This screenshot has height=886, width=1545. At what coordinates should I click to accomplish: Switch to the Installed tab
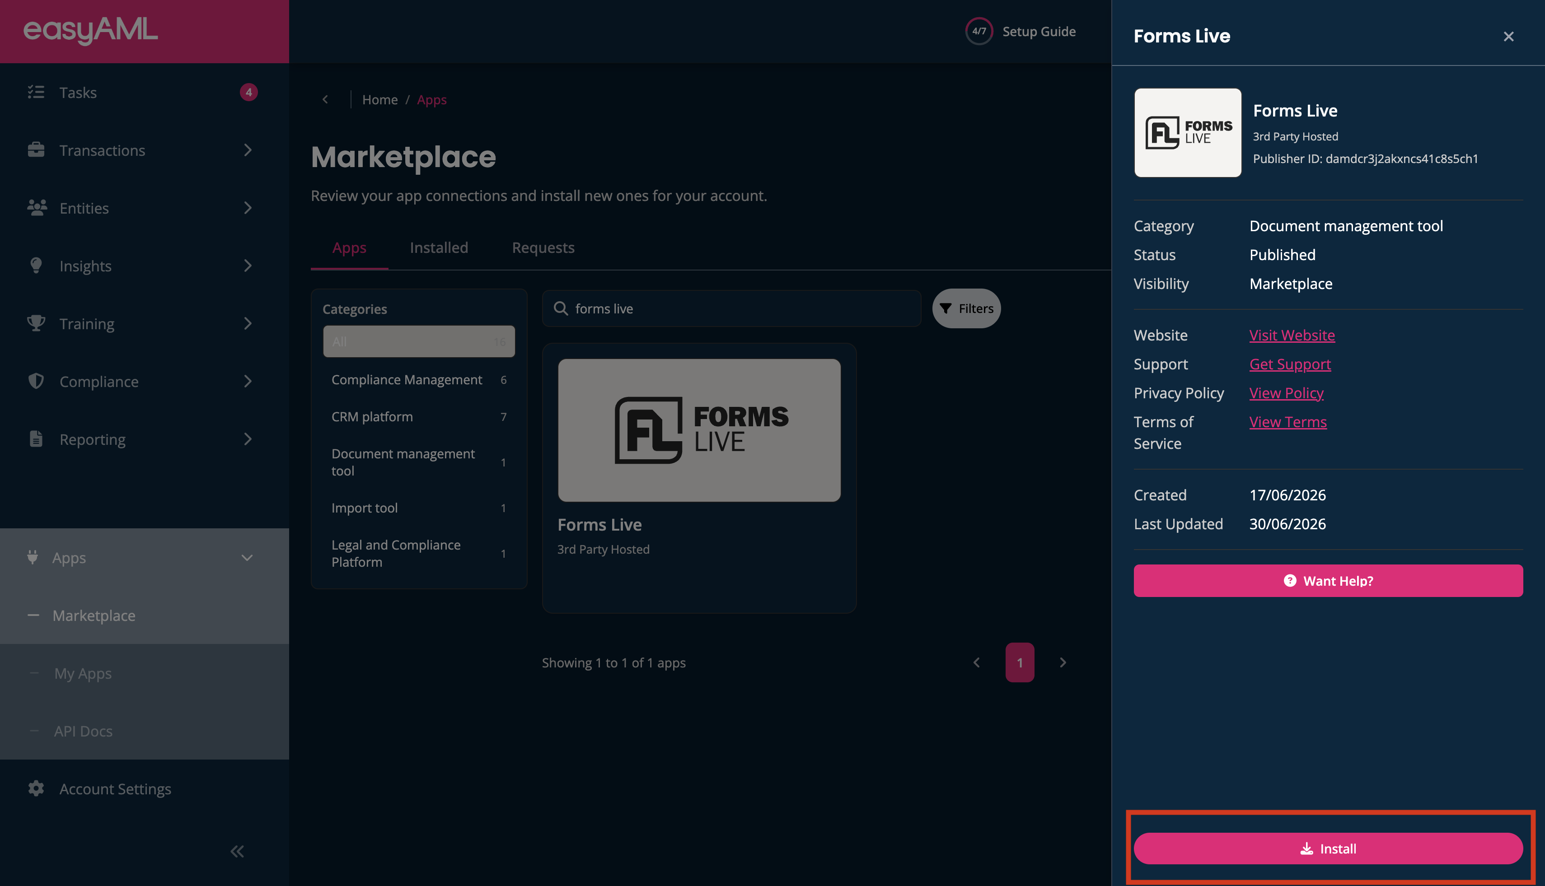(439, 247)
